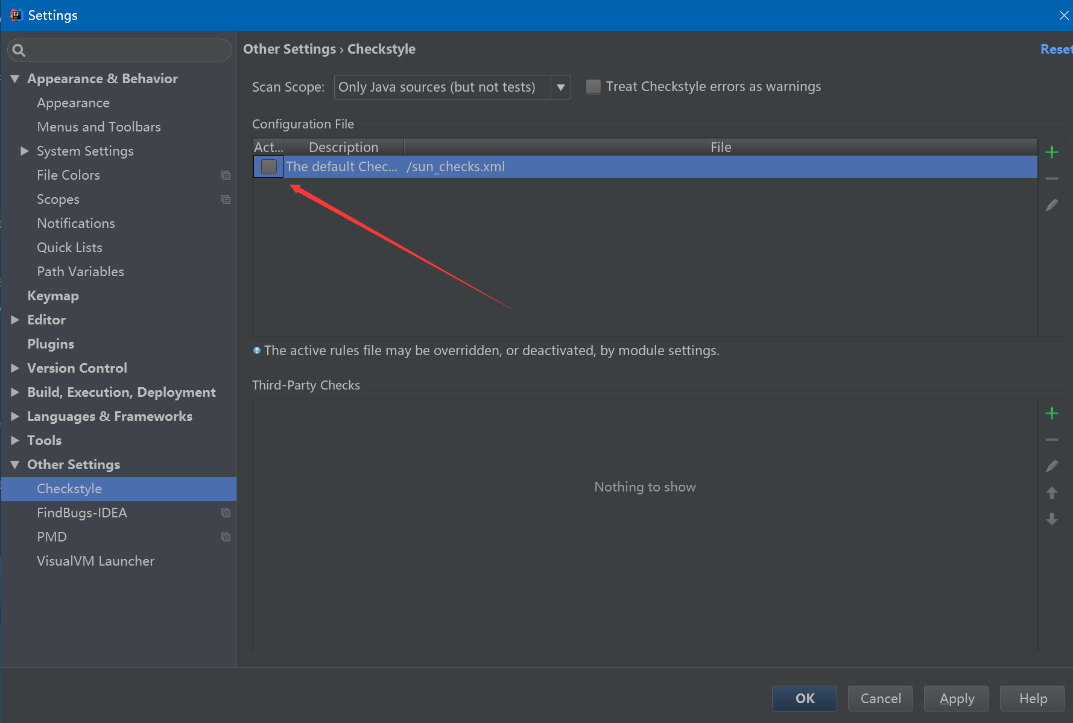
Task: Click the Act... column header
Action: click(268, 147)
